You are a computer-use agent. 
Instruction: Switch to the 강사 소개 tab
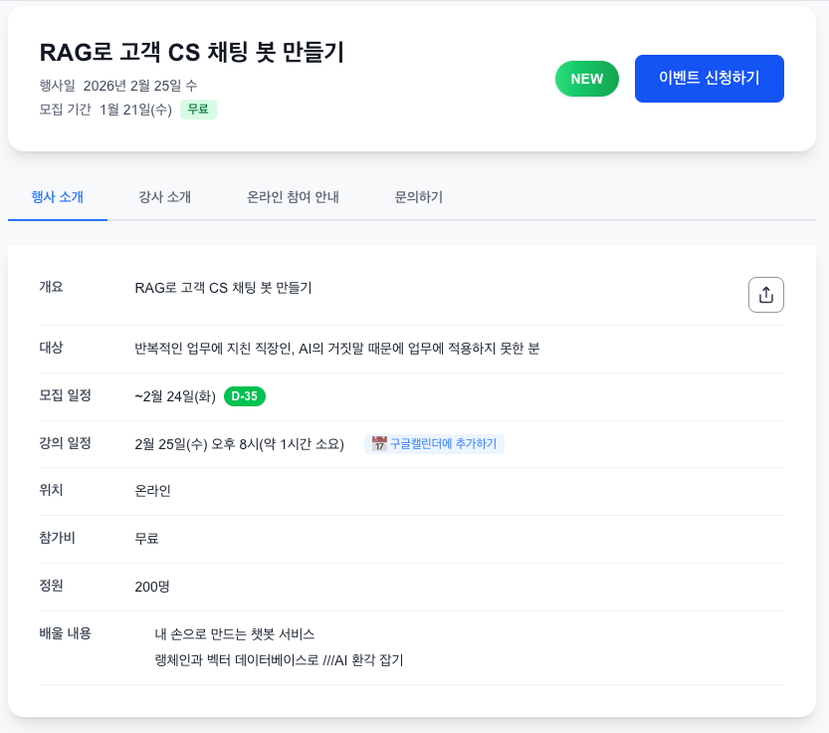coord(165,197)
